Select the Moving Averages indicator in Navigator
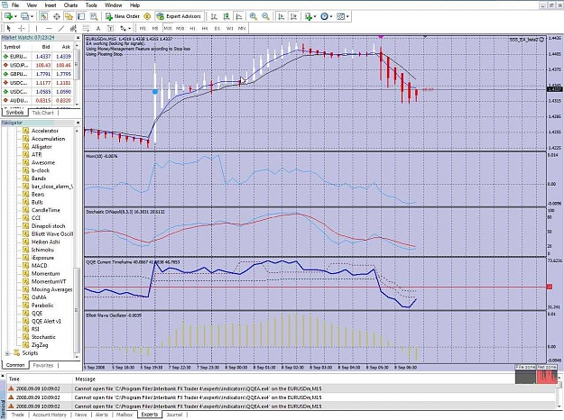Viewport: 564px width, 420px height. tap(51, 289)
